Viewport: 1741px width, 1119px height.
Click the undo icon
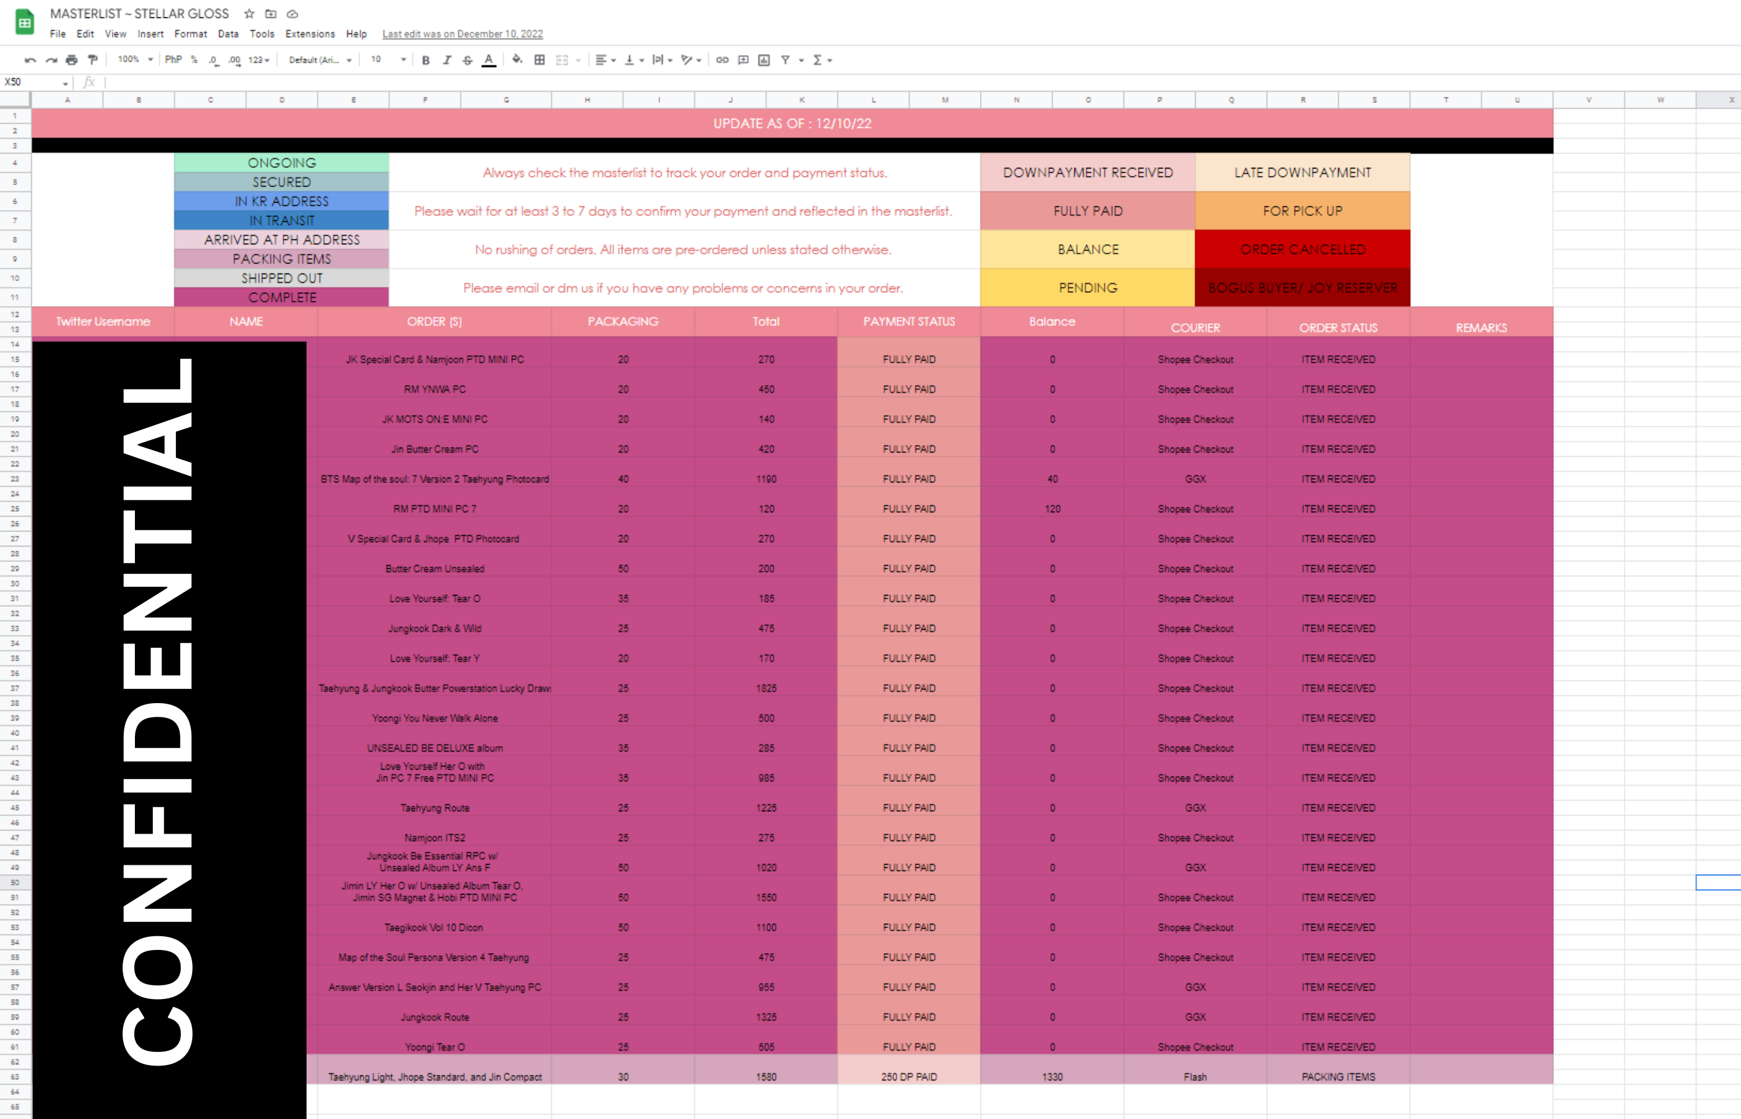click(30, 60)
